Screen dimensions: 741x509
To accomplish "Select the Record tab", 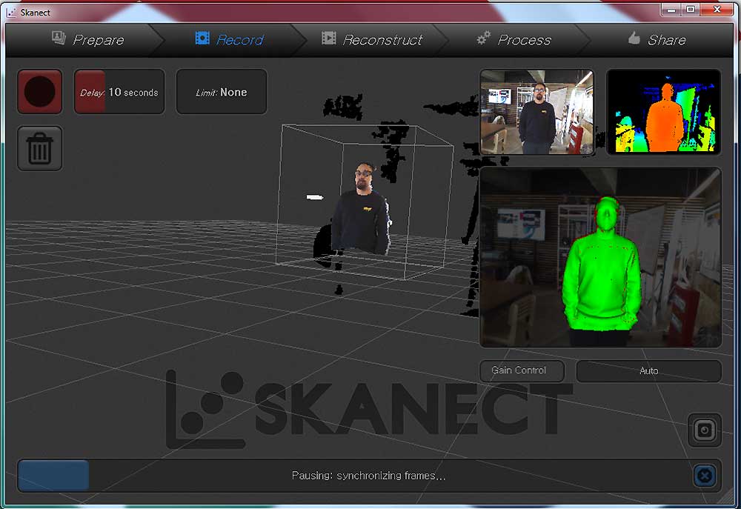I will (x=230, y=40).
